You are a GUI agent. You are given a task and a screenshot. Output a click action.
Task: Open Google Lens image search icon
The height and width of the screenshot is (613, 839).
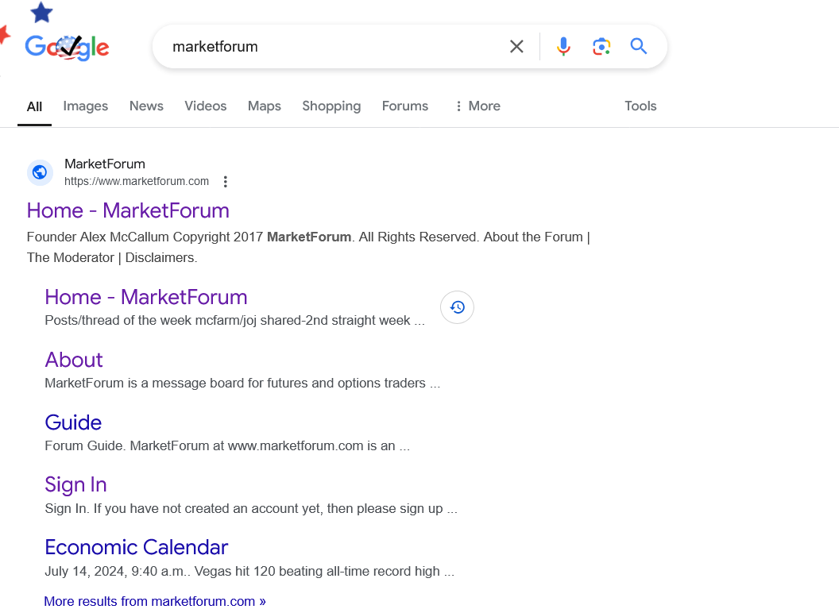click(x=601, y=47)
